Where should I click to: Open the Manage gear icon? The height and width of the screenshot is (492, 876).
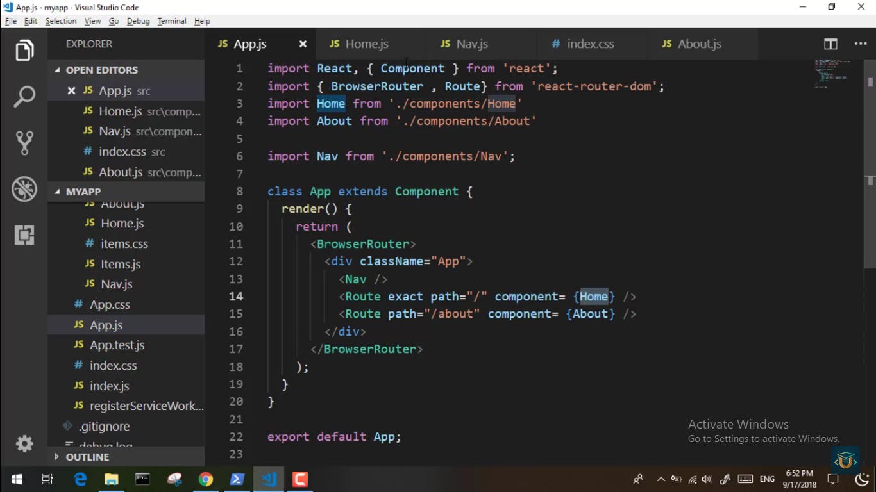click(24, 443)
